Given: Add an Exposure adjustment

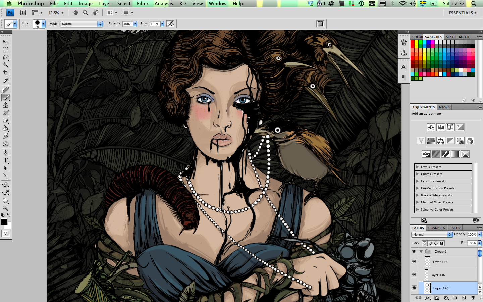Looking at the screenshot, I should click(x=460, y=127).
